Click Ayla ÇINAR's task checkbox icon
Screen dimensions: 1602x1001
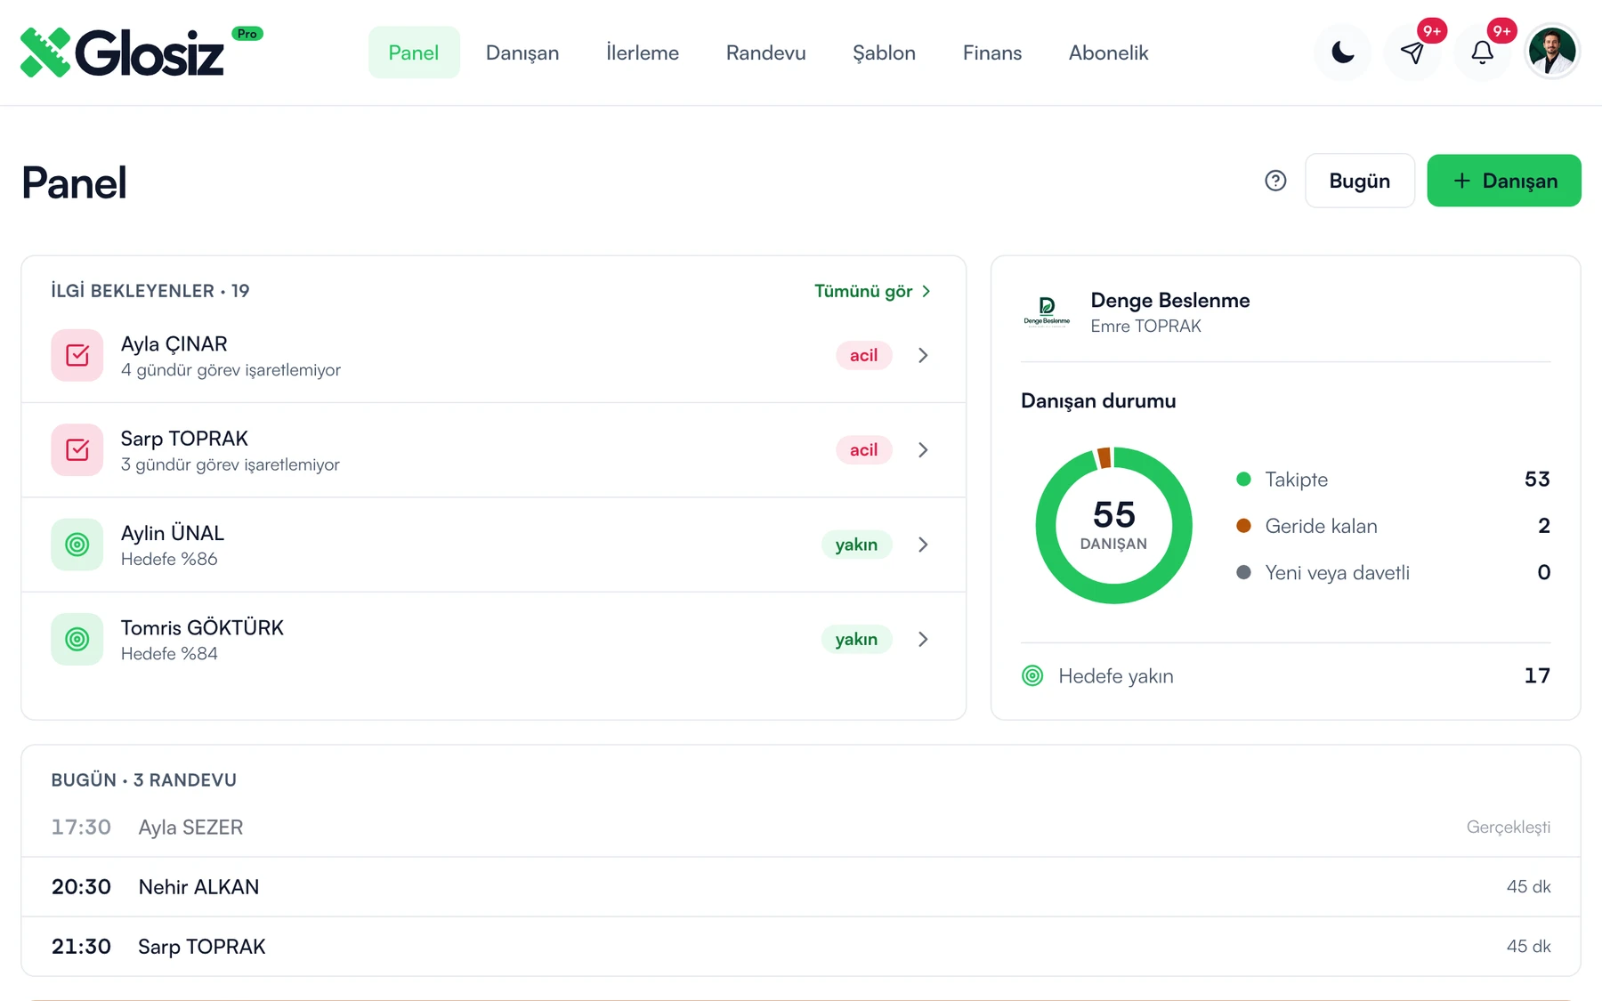pos(77,355)
